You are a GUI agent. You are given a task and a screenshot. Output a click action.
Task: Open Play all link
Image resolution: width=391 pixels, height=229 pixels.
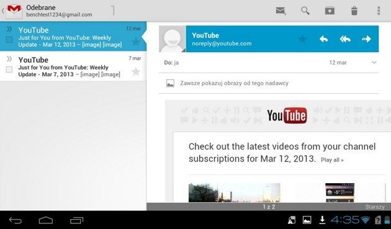pyautogui.click(x=332, y=160)
